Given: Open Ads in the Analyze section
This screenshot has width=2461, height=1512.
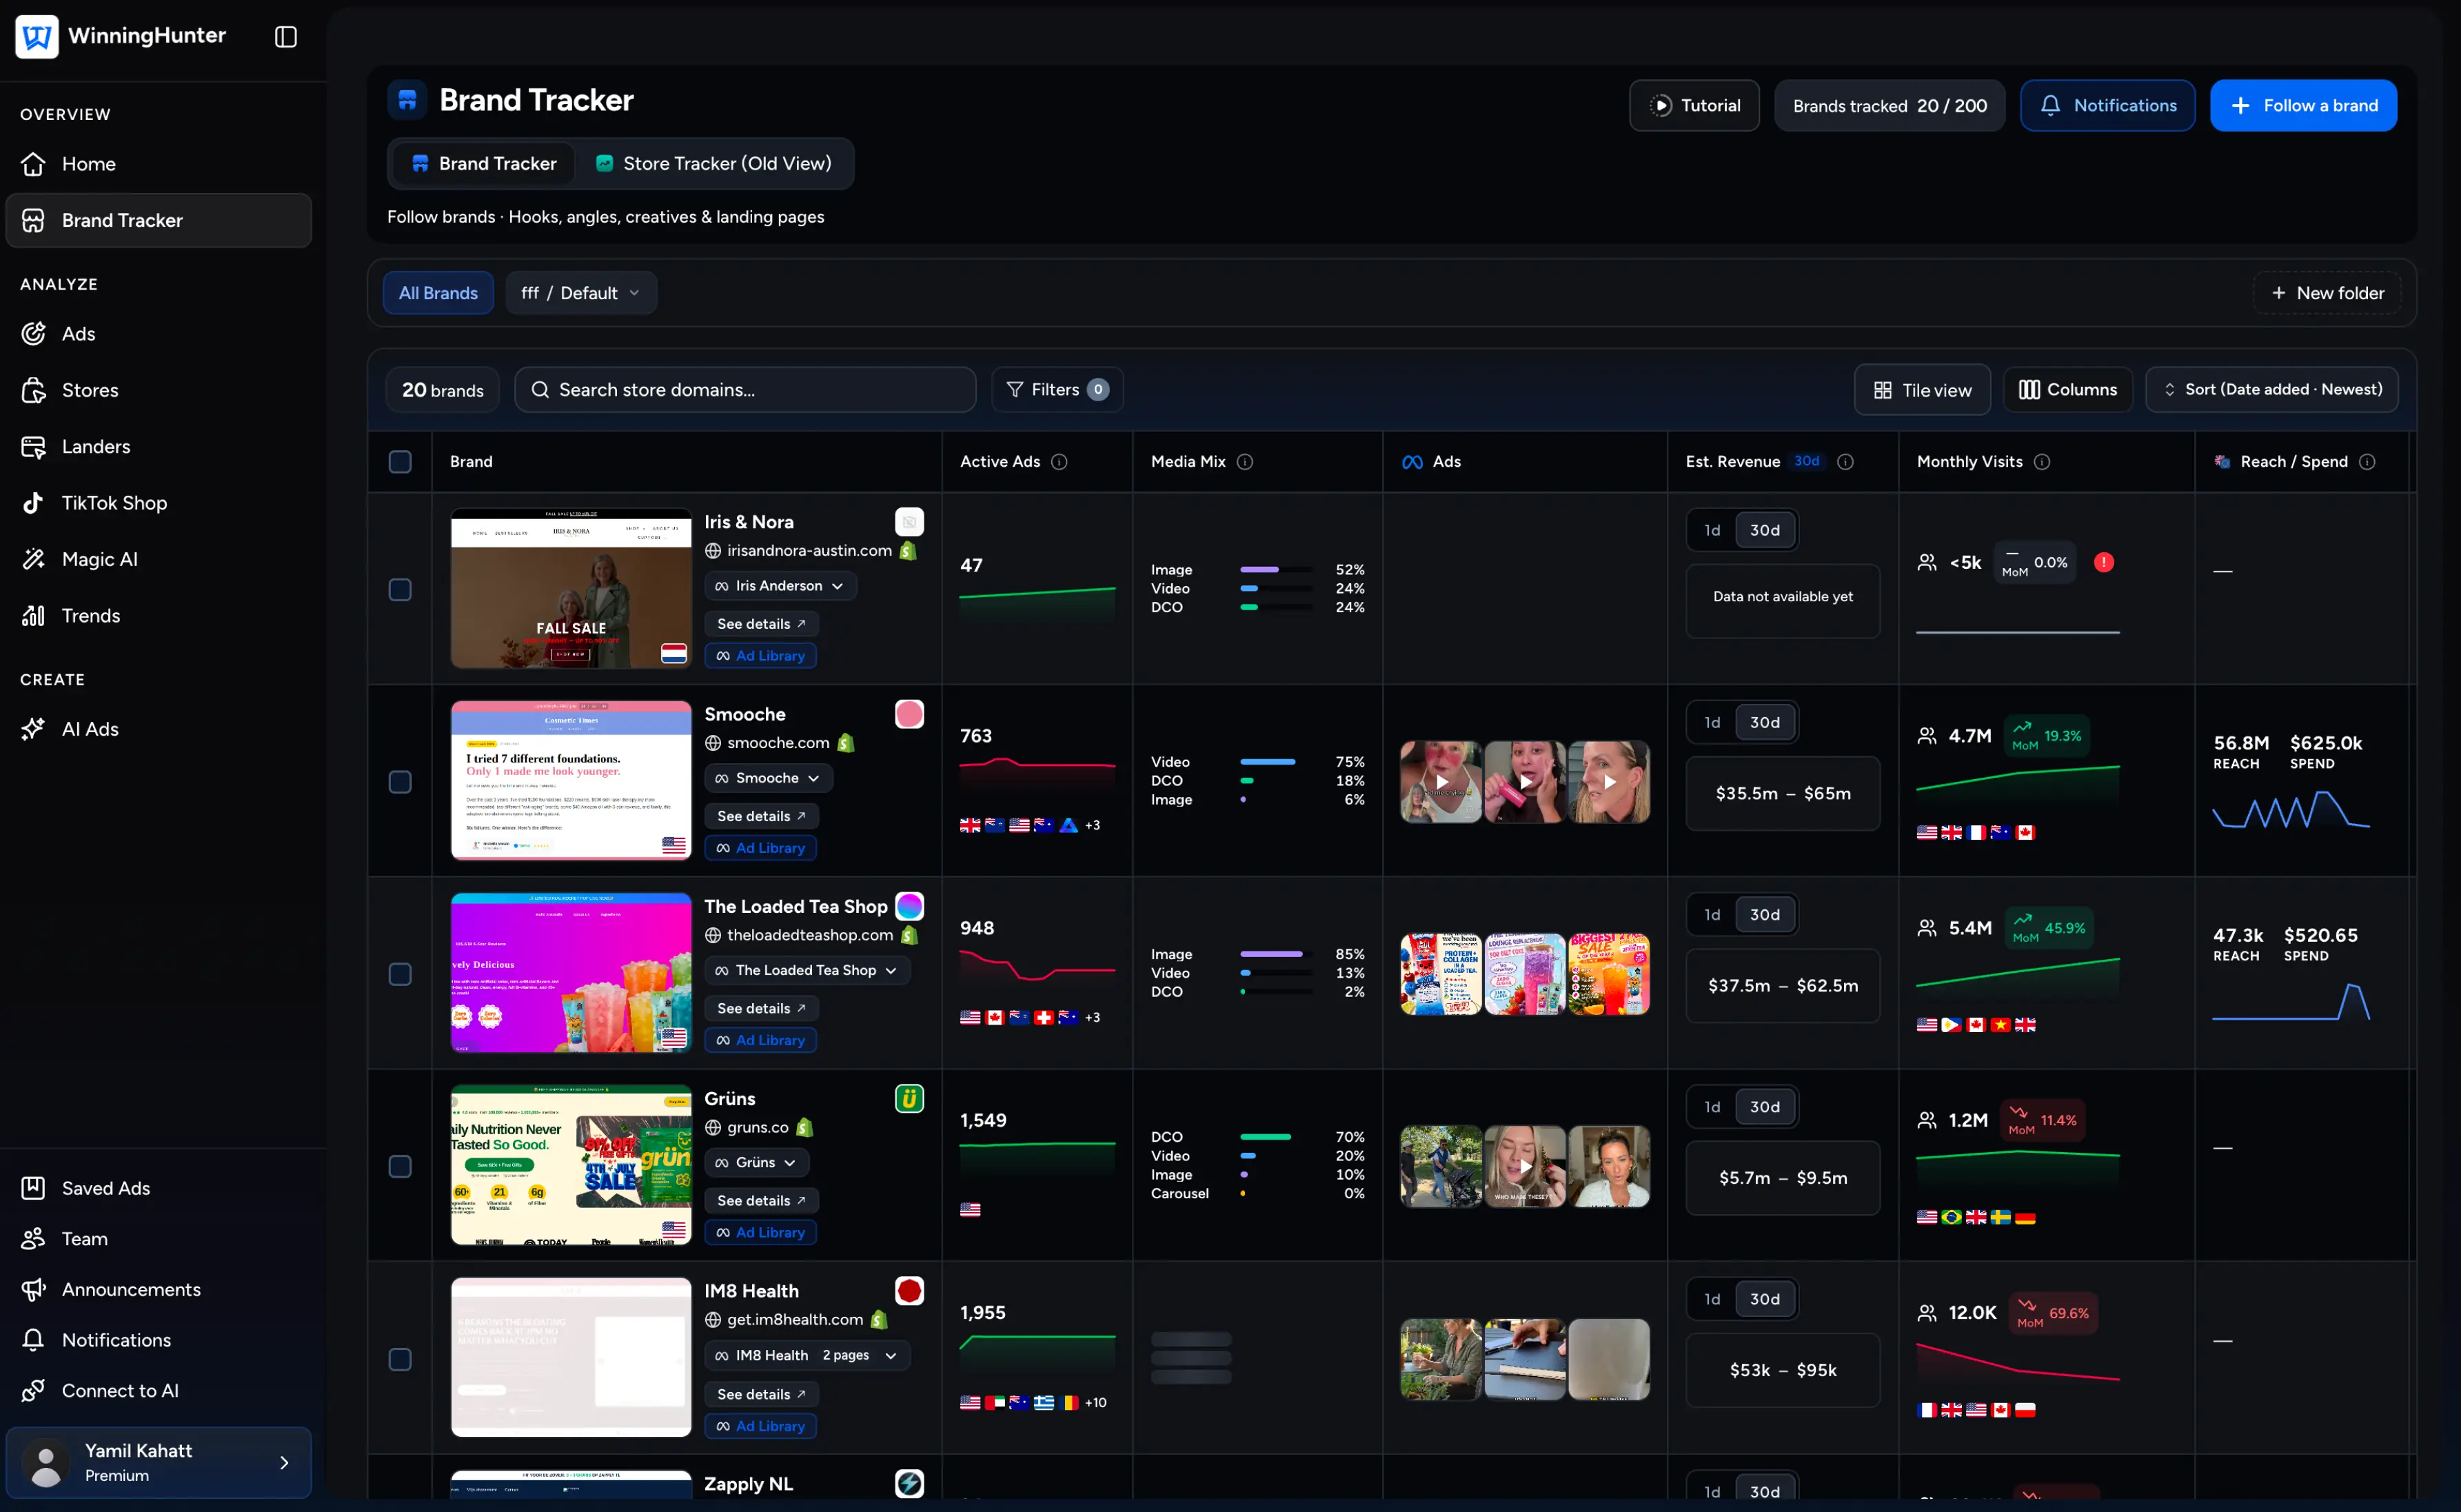Looking at the screenshot, I should point(159,334).
